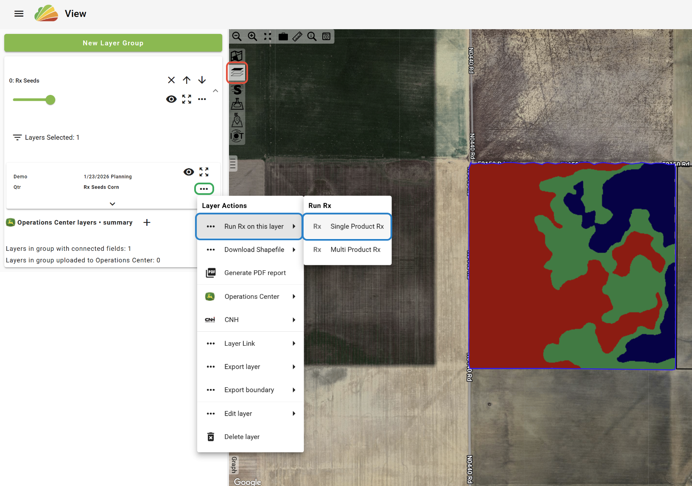
Task: Select the lab flask sampling icon
Action: pyautogui.click(x=237, y=104)
